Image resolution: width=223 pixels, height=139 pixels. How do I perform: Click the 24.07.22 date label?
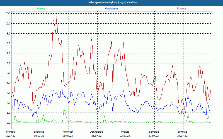point(182,136)
